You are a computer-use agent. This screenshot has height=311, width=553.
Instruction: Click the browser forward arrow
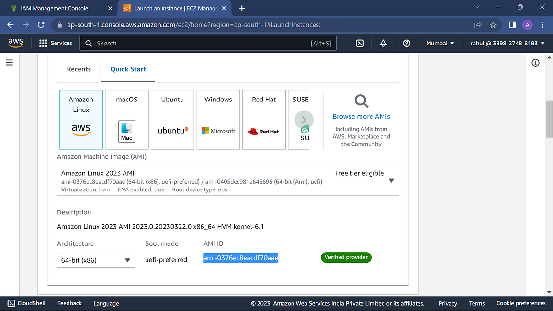point(26,25)
